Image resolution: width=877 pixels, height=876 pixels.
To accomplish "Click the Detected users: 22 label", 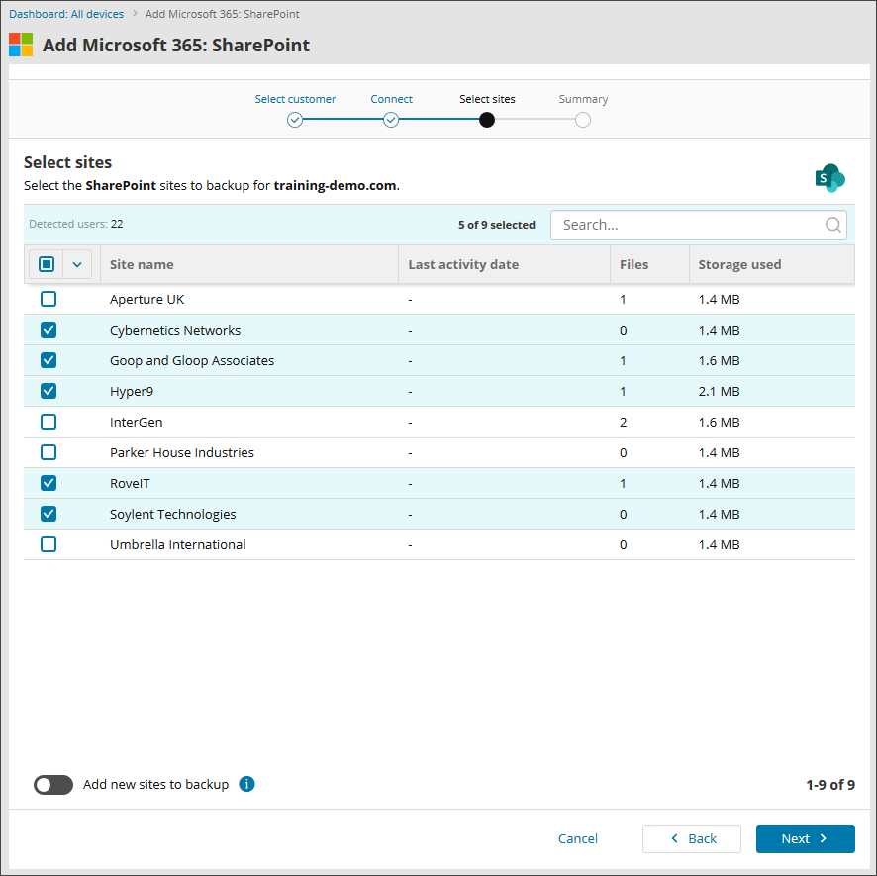I will pos(76,224).
